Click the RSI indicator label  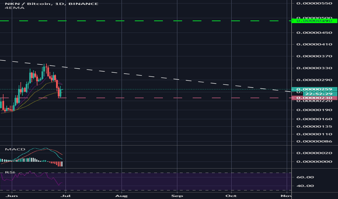coord(10,172)
